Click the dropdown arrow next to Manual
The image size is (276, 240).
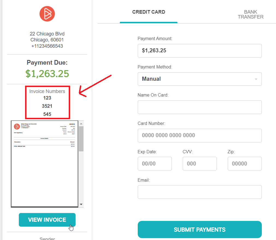(256, 79)
